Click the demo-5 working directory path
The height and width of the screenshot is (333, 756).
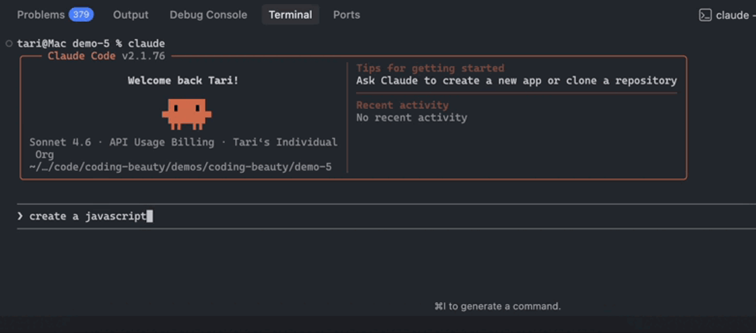pyautogui.click(x=180, y=167)
